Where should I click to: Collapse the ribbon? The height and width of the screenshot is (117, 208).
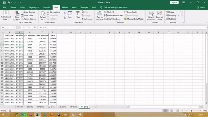point(206,23)
